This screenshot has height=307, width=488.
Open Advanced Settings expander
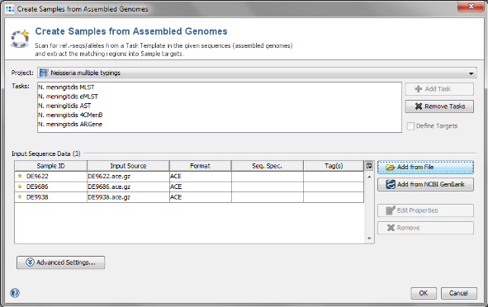60,262
